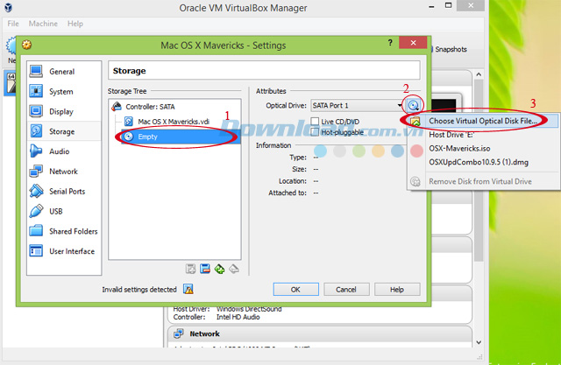Select Controller: SATA in storage tree

click(x=150, y=107)
